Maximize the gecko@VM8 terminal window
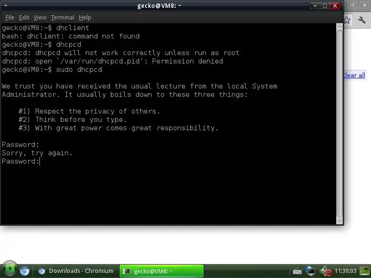The width and height of the screenshot is (371, 278). [325, 6]
